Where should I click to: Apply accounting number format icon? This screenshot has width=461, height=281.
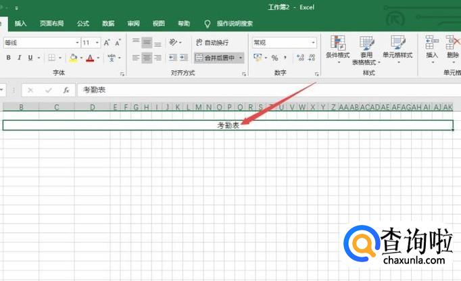pos(258,57)
